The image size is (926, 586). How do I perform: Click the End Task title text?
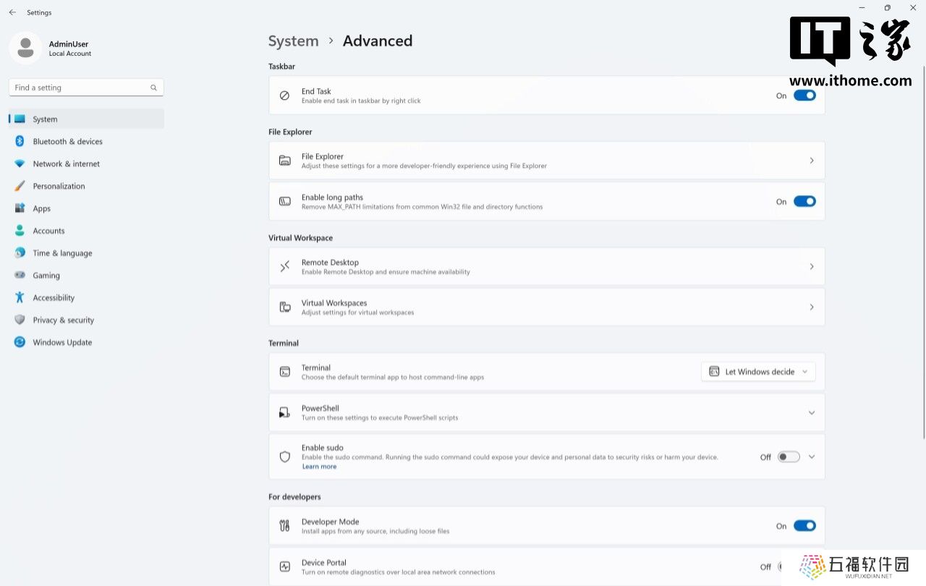(316, 91)
